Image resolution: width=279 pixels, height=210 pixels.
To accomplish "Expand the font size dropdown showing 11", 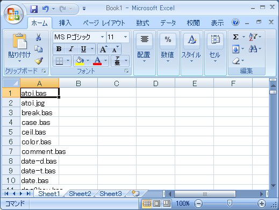I will point(126,37).
